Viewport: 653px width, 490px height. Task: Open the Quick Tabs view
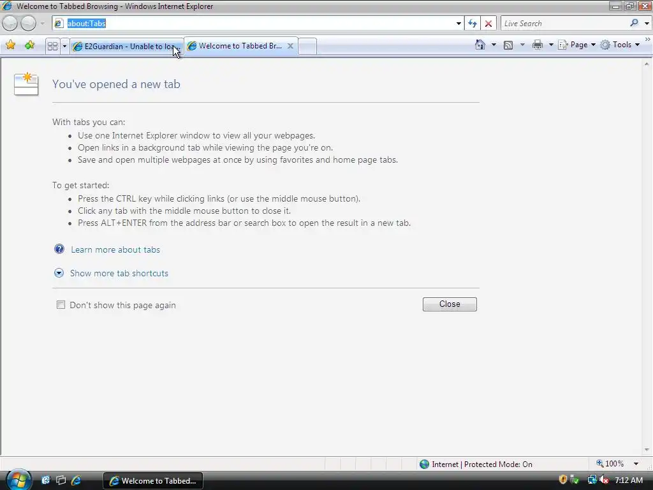click(x=52, y=46)
